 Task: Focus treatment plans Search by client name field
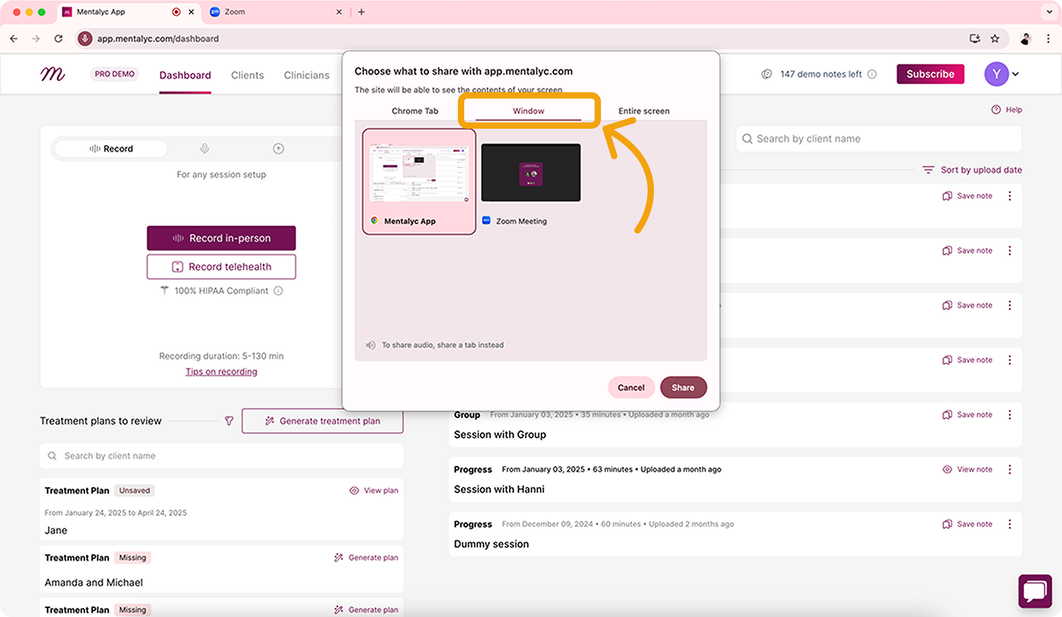click(x=221, y=456)
